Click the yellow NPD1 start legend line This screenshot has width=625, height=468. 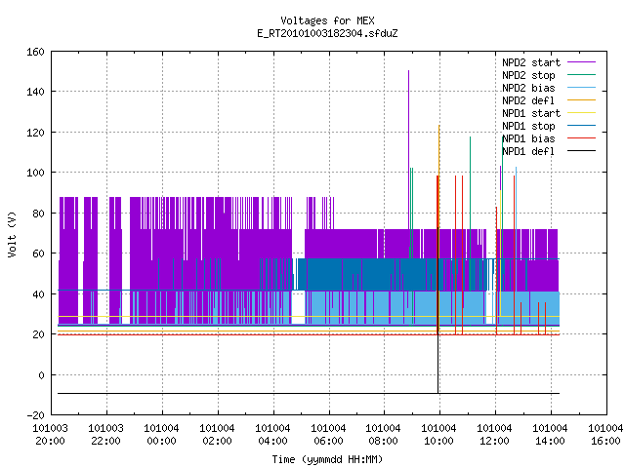(581, 113)
